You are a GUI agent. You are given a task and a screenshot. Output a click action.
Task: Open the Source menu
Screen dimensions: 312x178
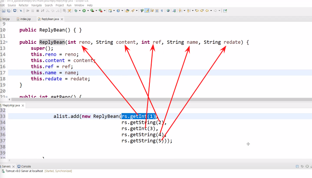click(11, 5)
